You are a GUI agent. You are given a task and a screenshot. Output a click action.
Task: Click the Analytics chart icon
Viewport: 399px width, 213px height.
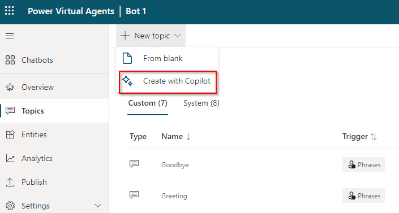pos(10,158)
